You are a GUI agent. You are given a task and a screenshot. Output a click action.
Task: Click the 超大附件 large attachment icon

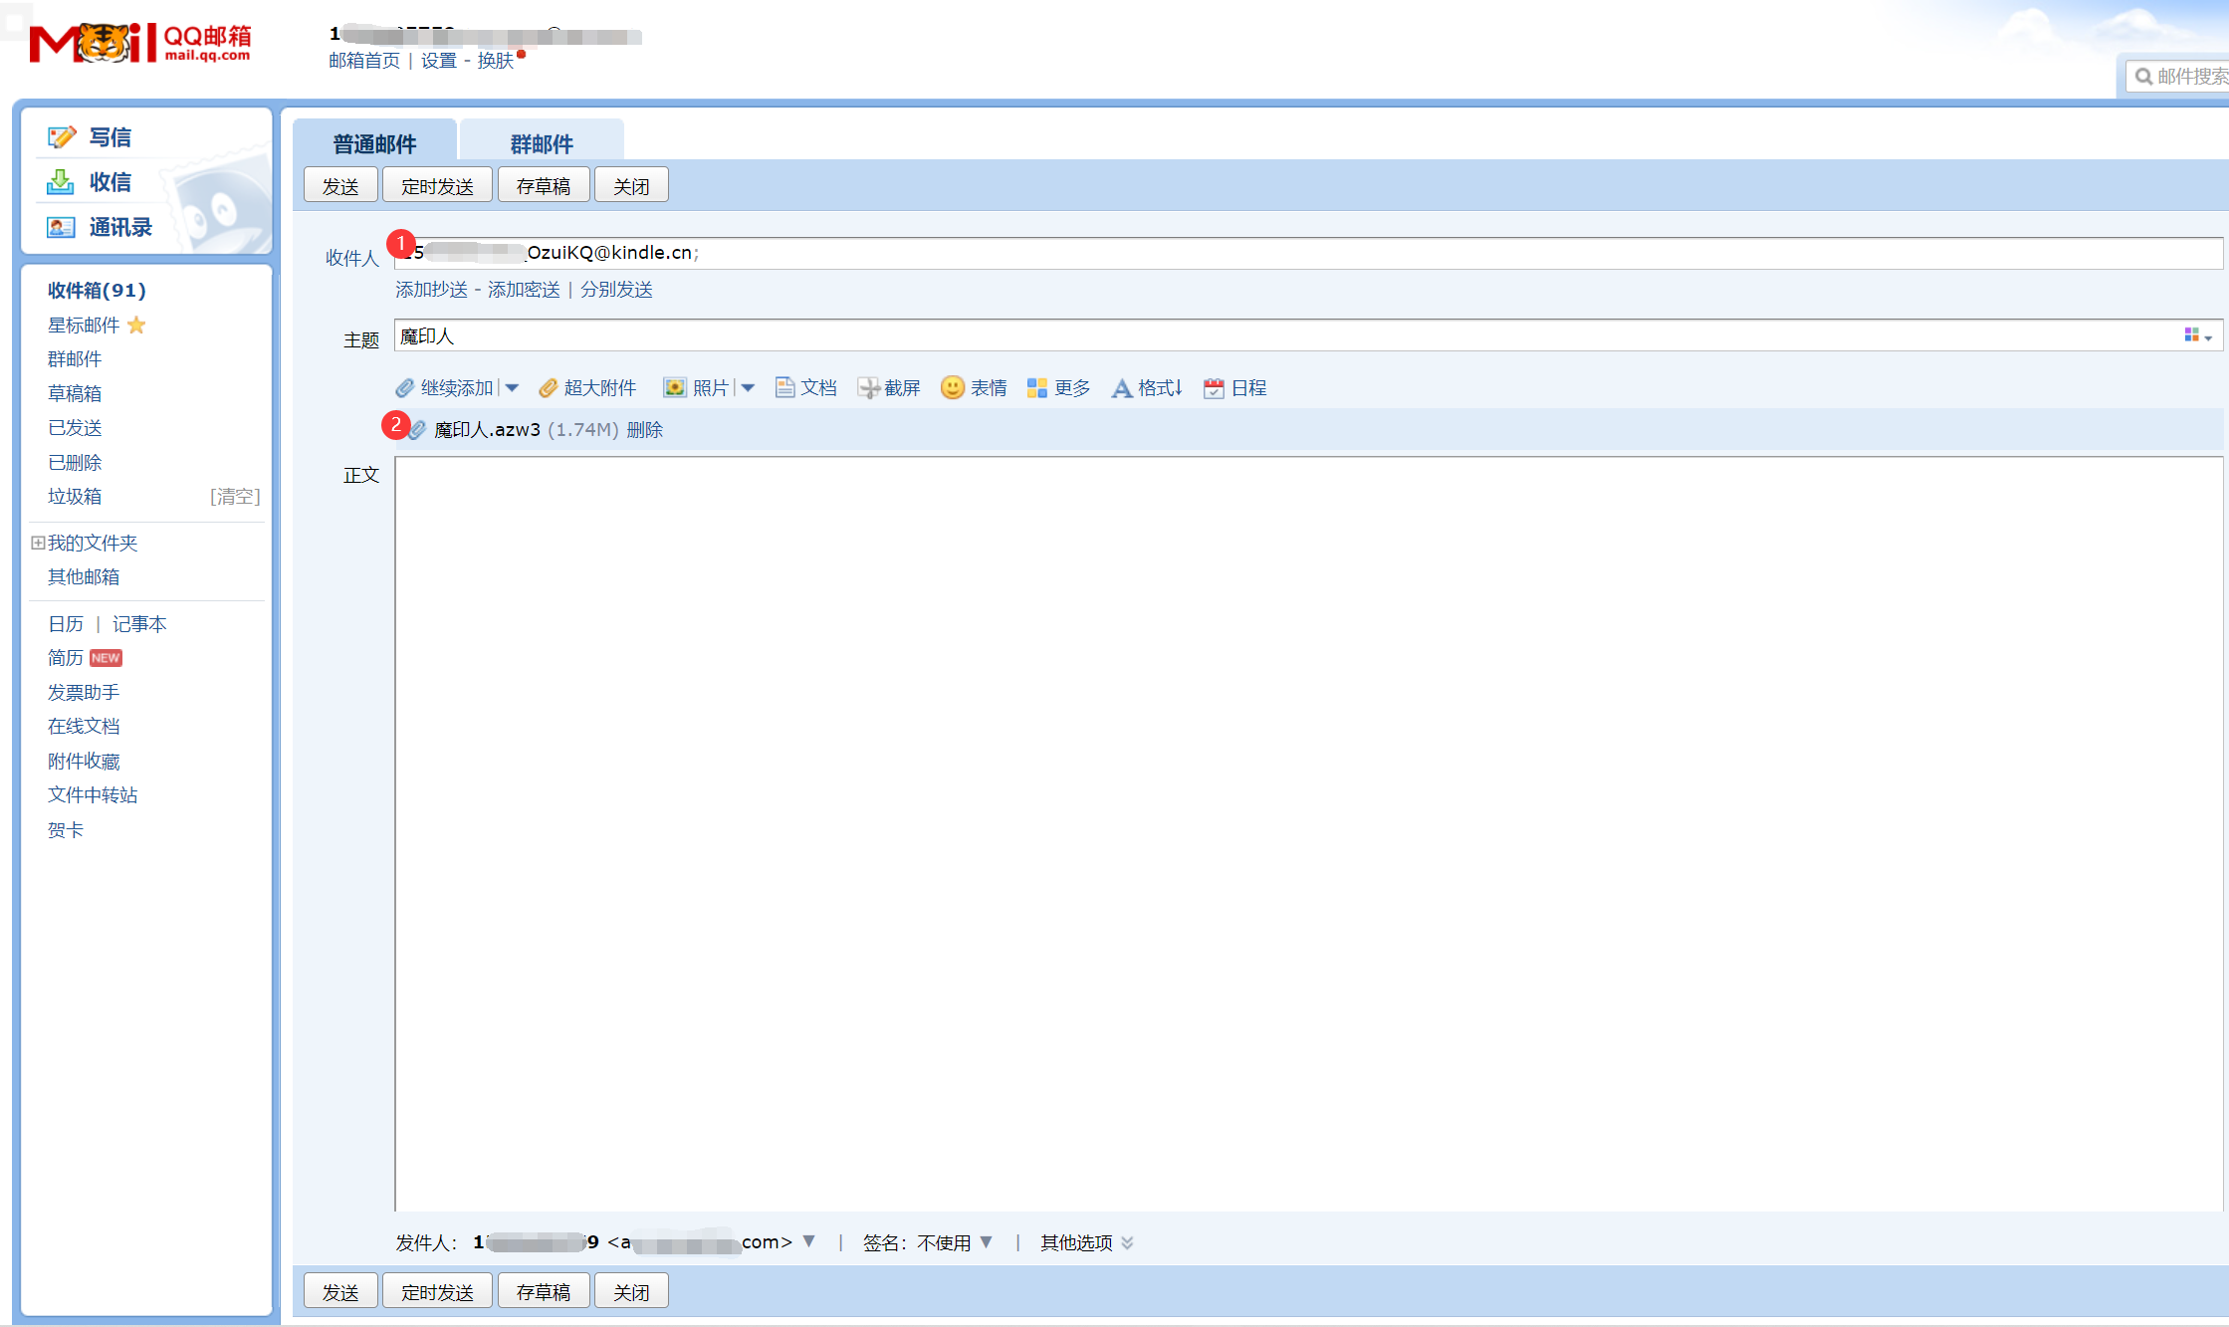pos(548,388)
